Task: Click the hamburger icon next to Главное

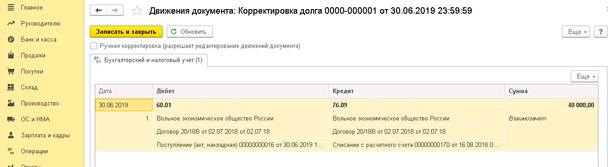Action: coord(11,7)
